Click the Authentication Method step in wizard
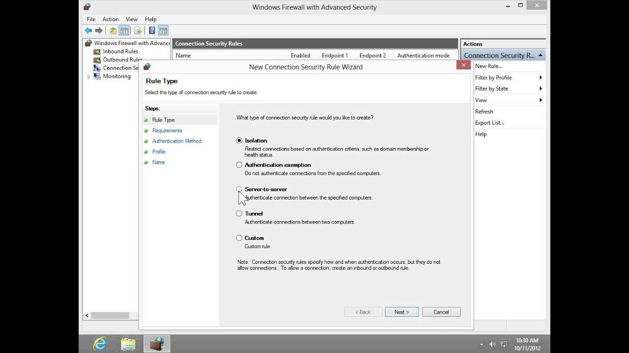The width and height of the screenshot is (629, 353). tap(177, 141)
